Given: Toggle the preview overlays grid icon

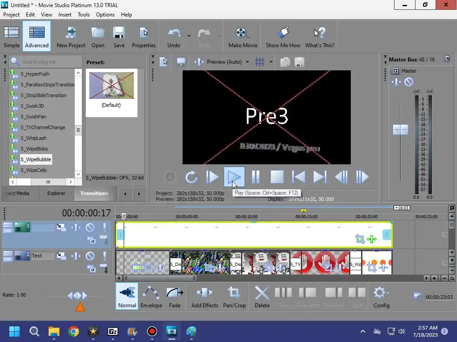Looking at the screenshot, I should (x=259, y=61).
